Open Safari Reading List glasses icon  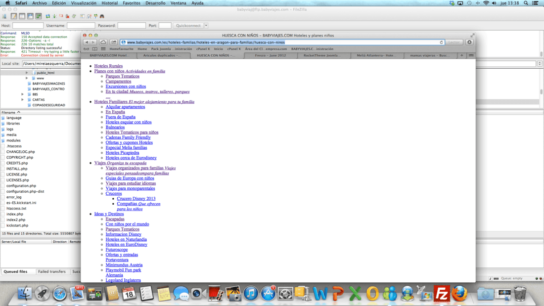(87, 49)
